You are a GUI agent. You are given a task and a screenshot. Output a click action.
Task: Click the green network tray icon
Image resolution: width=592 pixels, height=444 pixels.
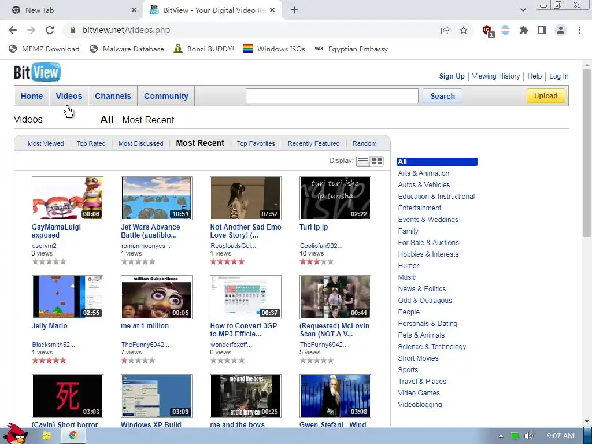(x=515, y=436)
